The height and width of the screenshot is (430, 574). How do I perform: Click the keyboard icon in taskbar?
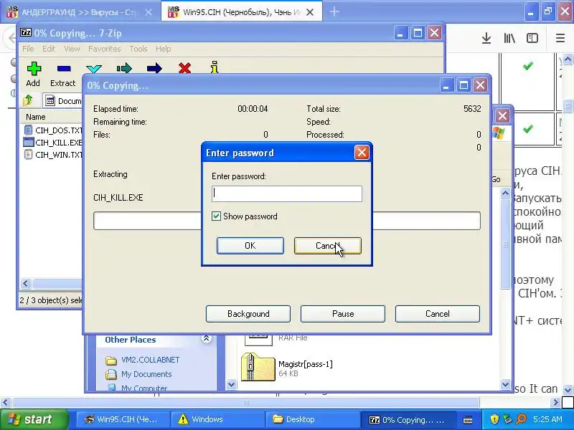[468, 419]
